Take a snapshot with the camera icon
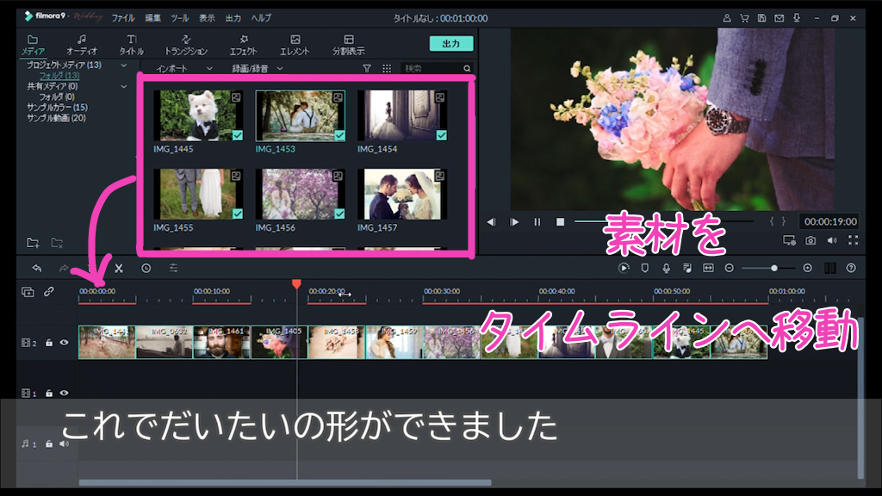 point(811,241)
